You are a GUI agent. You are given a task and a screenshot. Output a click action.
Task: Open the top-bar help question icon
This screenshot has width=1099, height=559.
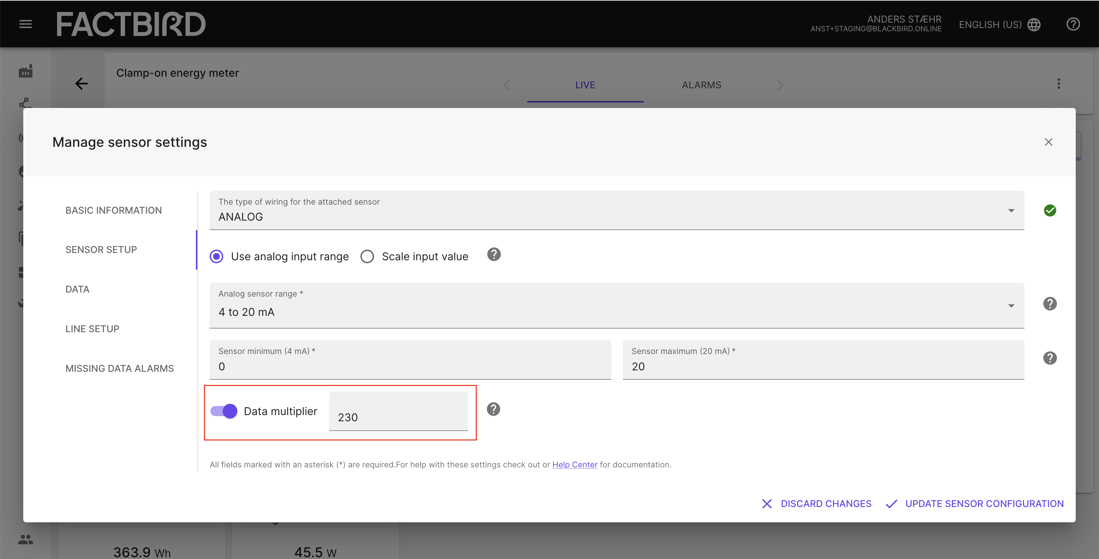tap(1073, 24)
